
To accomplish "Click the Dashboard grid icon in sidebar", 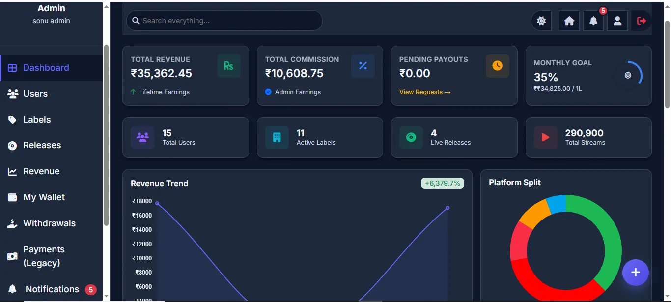I will pyautogui.click(x=13, y=68).
